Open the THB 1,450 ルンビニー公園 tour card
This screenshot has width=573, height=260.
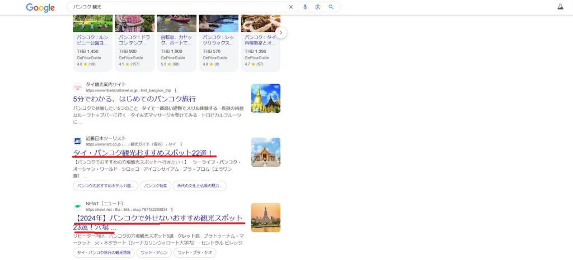93,43
